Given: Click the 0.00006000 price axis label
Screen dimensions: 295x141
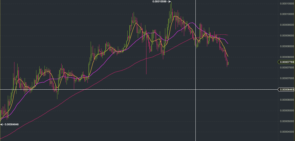Looking at the screenshot, I should (x=287, y=100).
